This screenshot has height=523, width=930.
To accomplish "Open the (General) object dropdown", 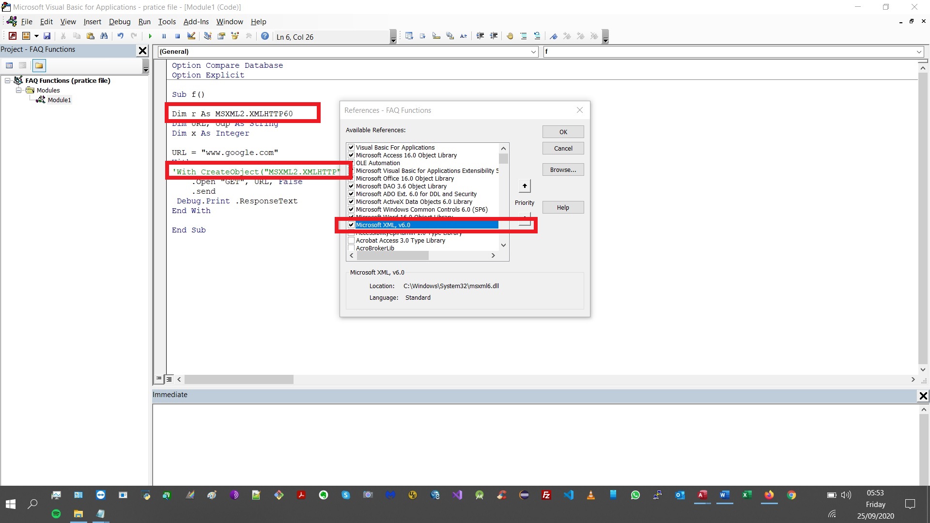I will click(533, 52).
